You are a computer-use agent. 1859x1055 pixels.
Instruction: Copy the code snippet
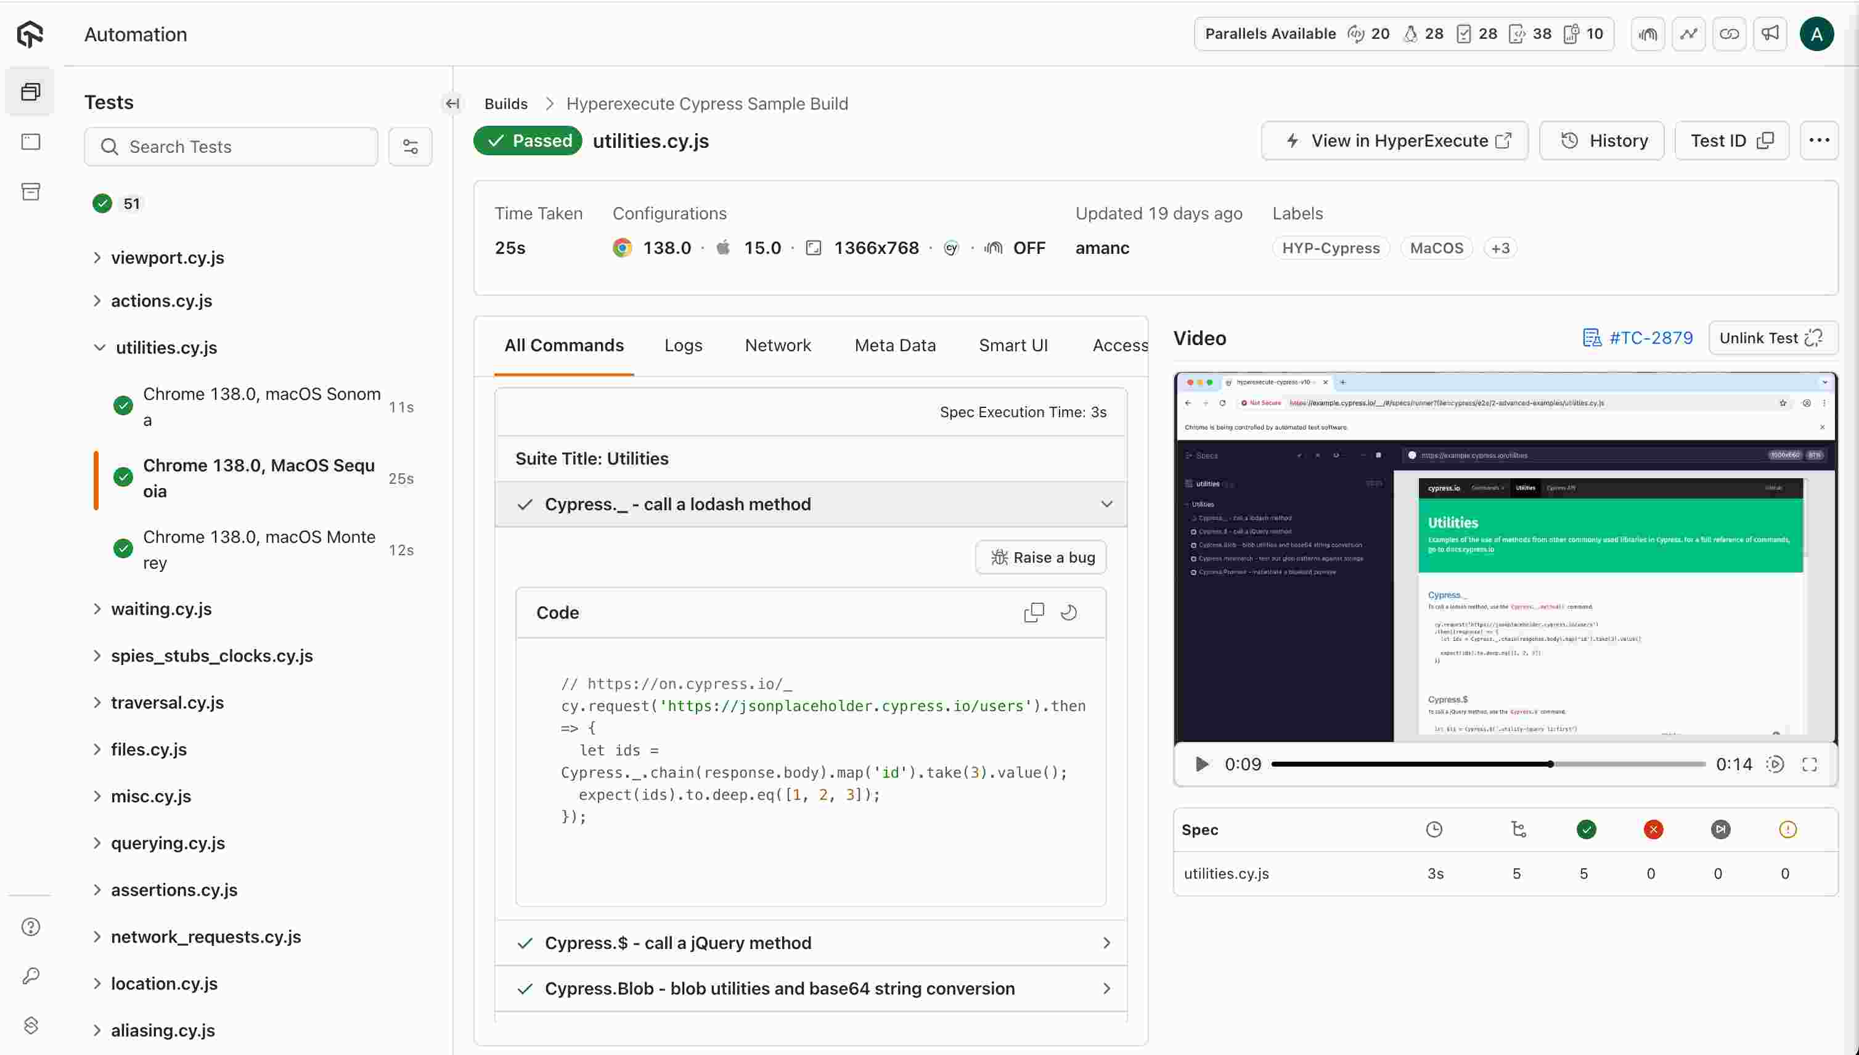click(1034, 613)
